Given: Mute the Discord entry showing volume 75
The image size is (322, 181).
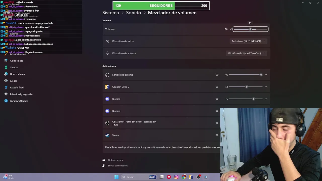Looking at the screenshot, I should point(217,99).
